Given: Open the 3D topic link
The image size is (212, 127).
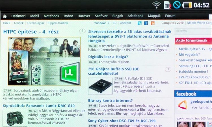Looking at the screenshot, I should [x=115, y=23].
